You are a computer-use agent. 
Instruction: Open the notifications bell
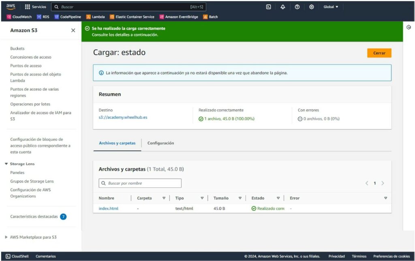[283, 7]
